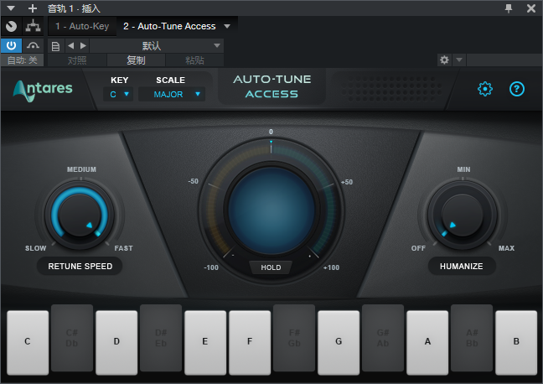Toggle the G# Ab piano key

pyautogui.click(x=383, y=338)
